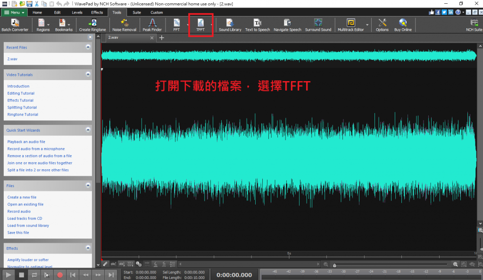Open the Options dialog
Screen dimensions: 483x280
click(382, 25)
